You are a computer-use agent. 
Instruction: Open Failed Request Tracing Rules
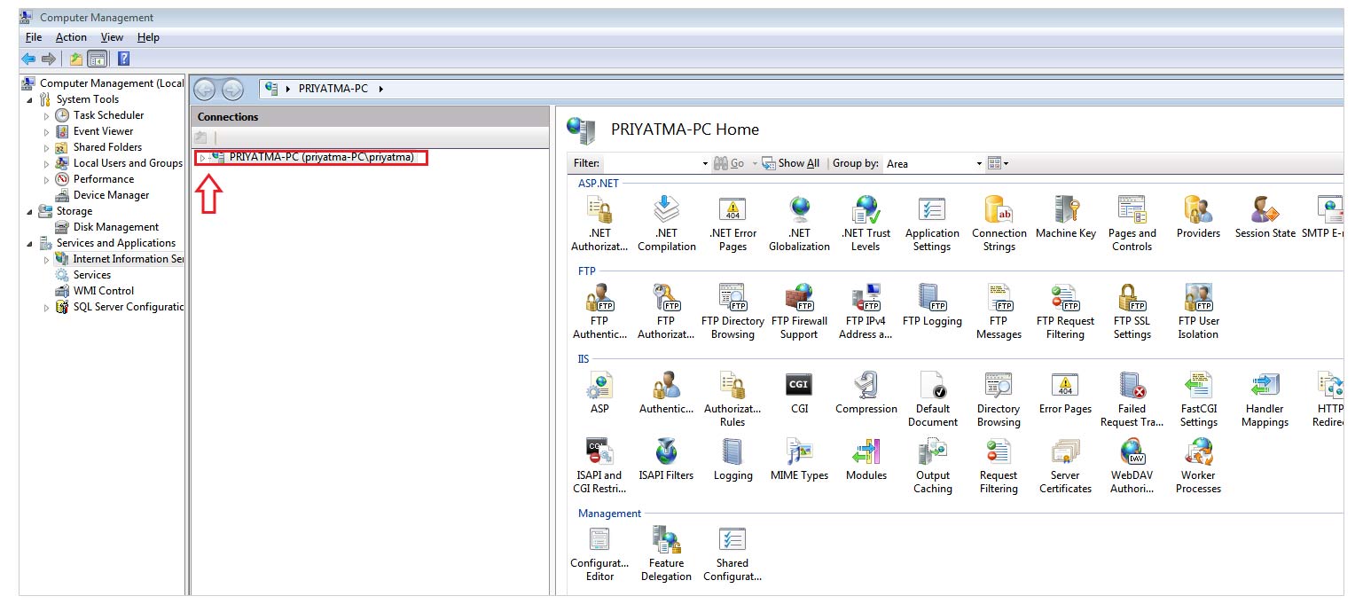pyautogui.click(x=1132, y=399)
